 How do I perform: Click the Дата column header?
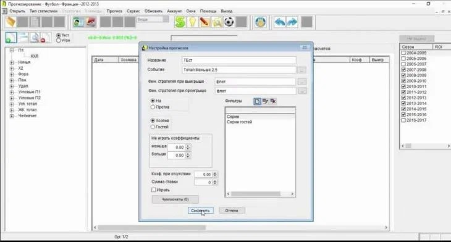coord(105,60)
